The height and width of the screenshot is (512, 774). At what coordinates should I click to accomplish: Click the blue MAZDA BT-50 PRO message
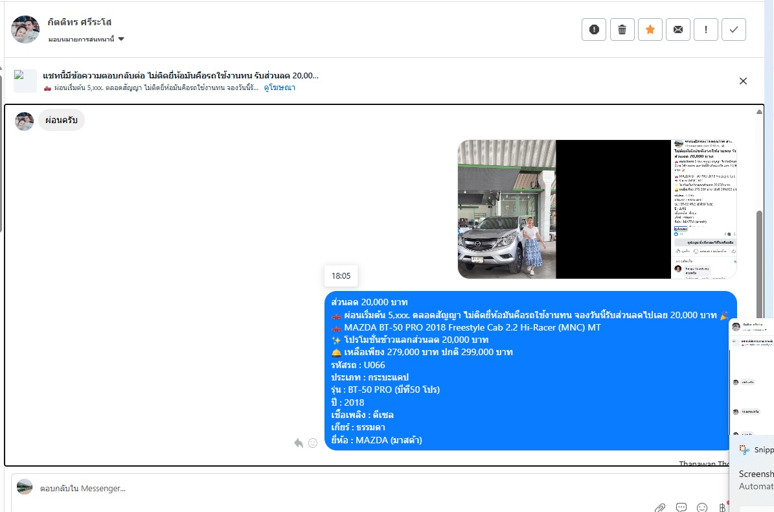click(x=530, y=371)
